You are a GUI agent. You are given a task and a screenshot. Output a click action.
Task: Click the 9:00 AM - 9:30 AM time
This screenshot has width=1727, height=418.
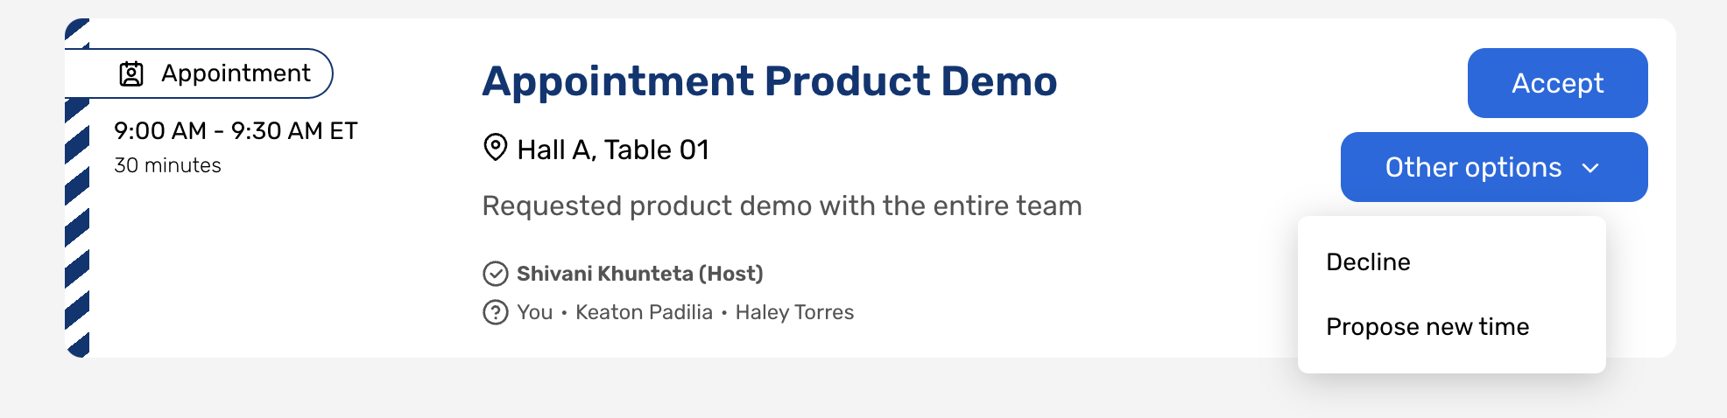click(x=236, y=131)
